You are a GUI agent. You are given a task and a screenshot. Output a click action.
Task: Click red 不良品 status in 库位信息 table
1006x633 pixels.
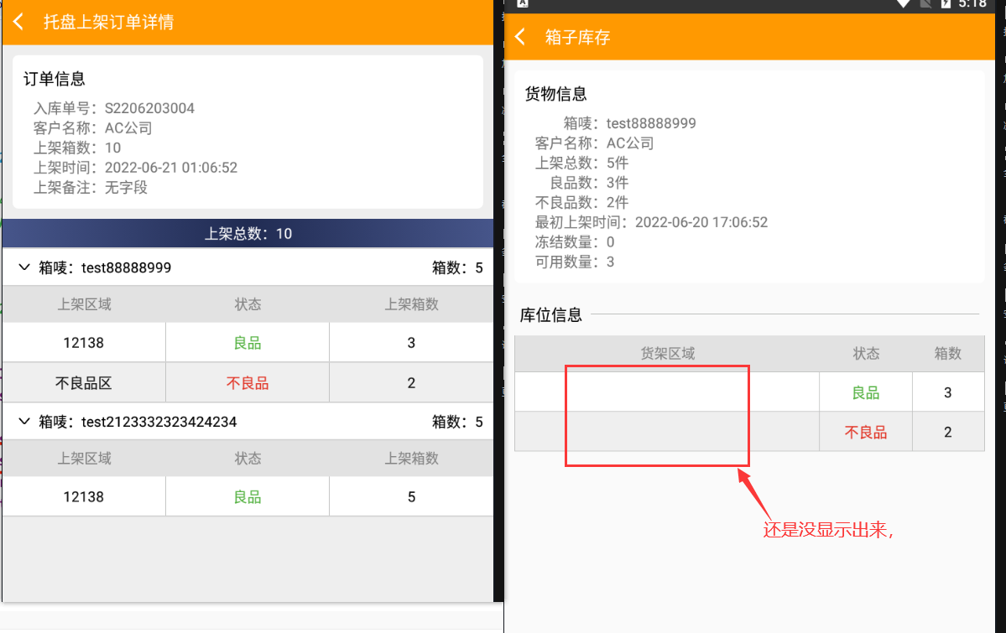click(865, 433)
